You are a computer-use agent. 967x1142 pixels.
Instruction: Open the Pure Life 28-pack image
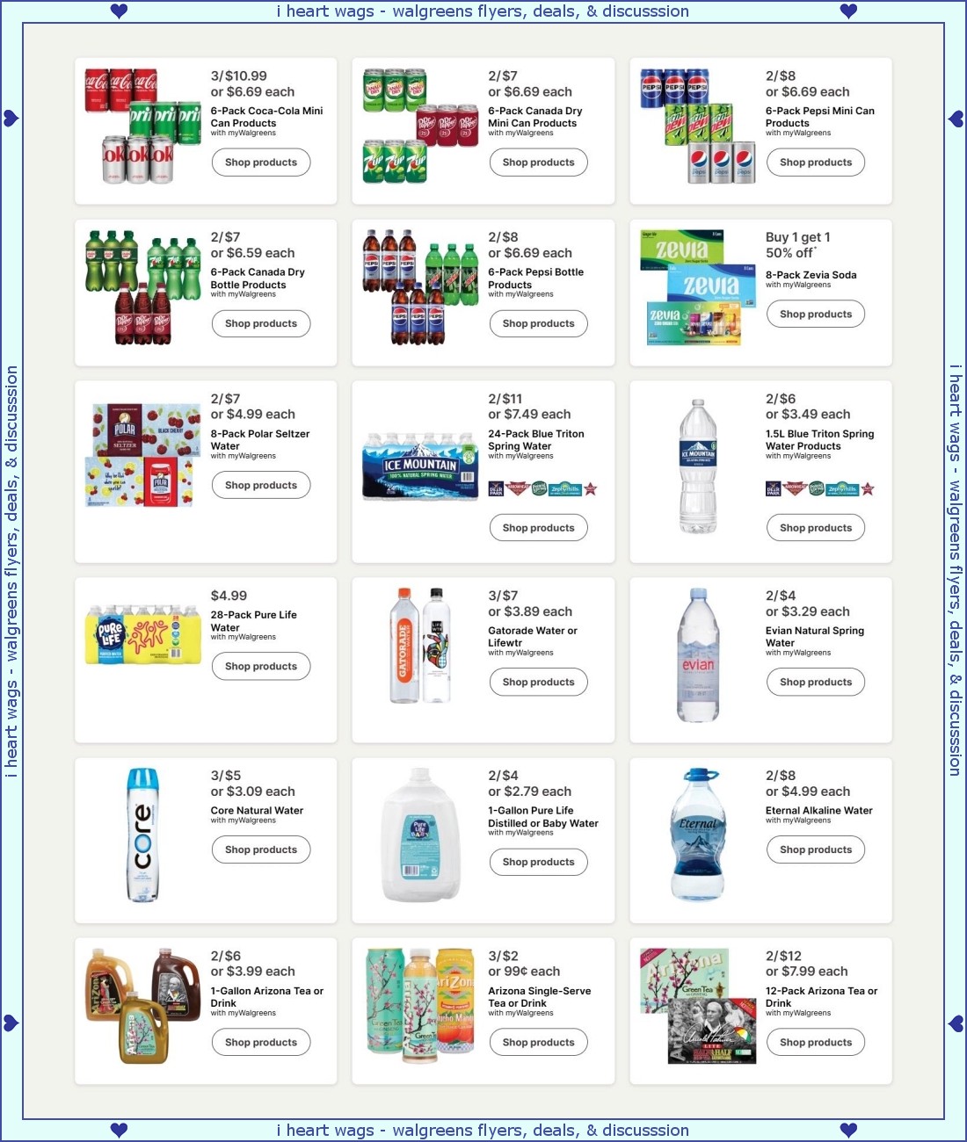click(144, 633)
